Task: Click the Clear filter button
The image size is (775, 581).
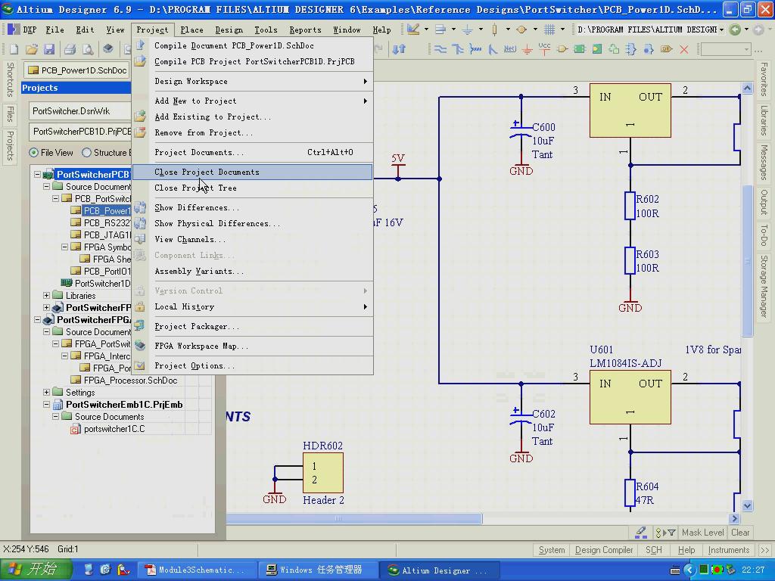Action: (x=740, y=533)
